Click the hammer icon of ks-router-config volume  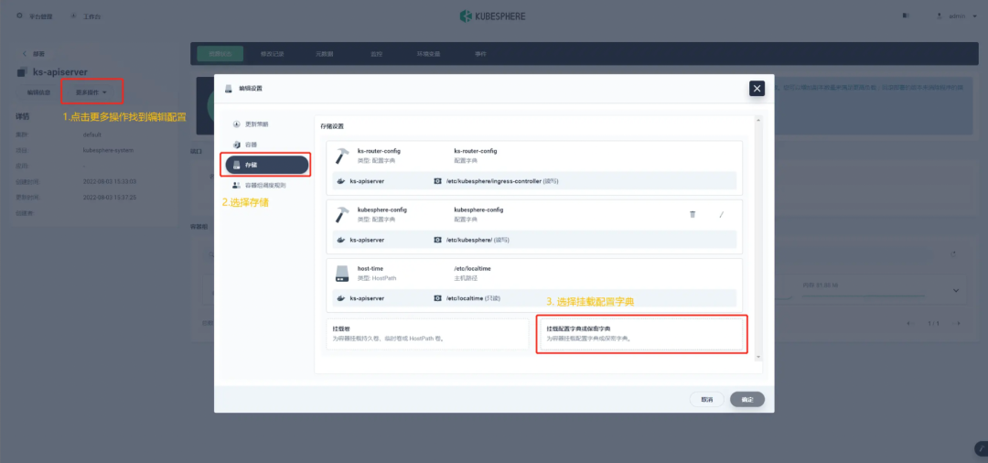tap(343, 156)
